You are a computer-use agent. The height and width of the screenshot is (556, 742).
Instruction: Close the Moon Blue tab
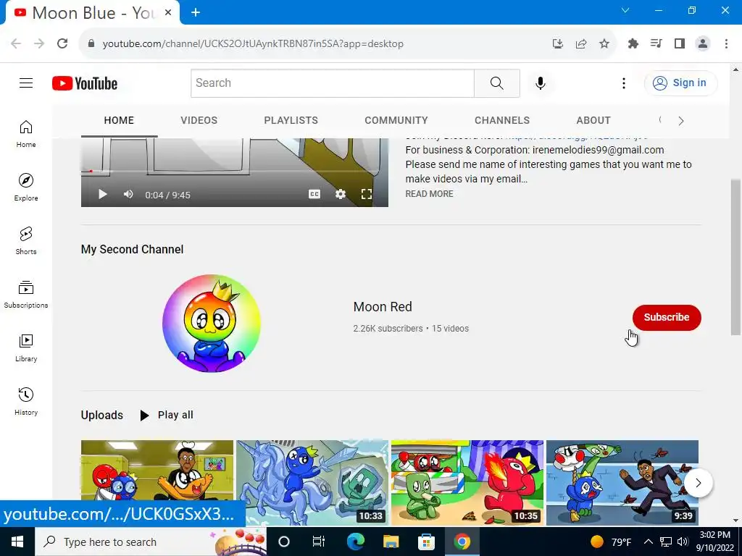168,12
